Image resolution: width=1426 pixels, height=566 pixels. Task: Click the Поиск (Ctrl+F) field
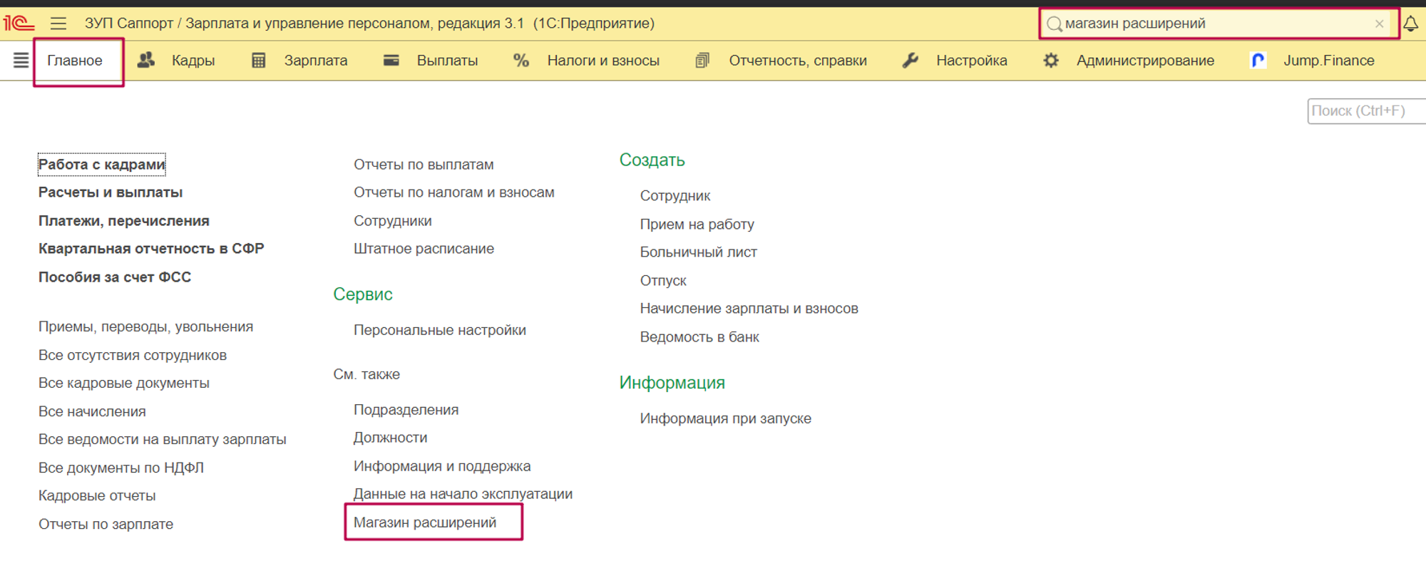1365,111
